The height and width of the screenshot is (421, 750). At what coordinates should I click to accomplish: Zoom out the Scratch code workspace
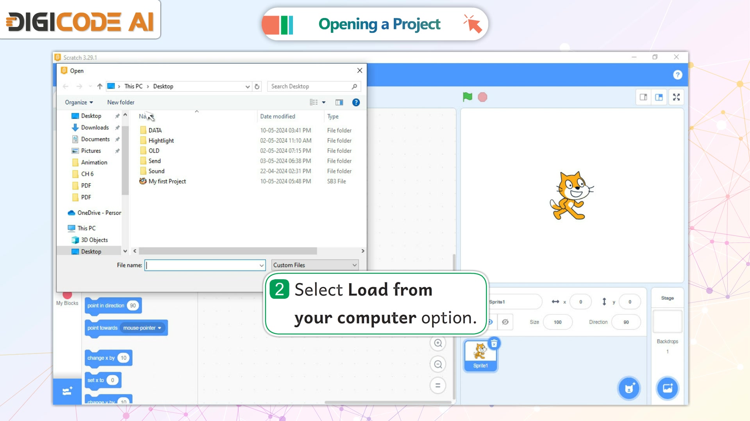tap(438, 364)
